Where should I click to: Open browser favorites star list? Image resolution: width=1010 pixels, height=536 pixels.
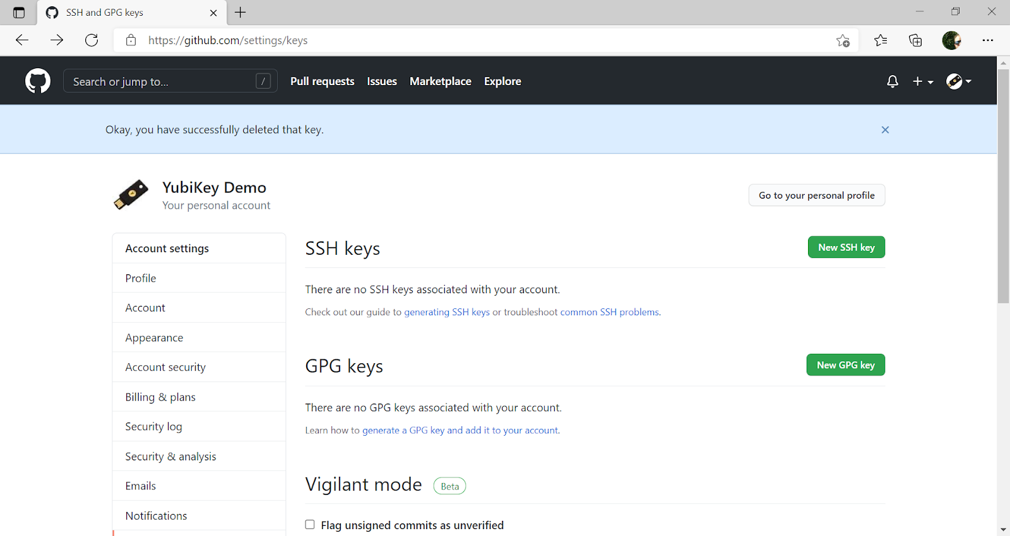coord(881,40)
